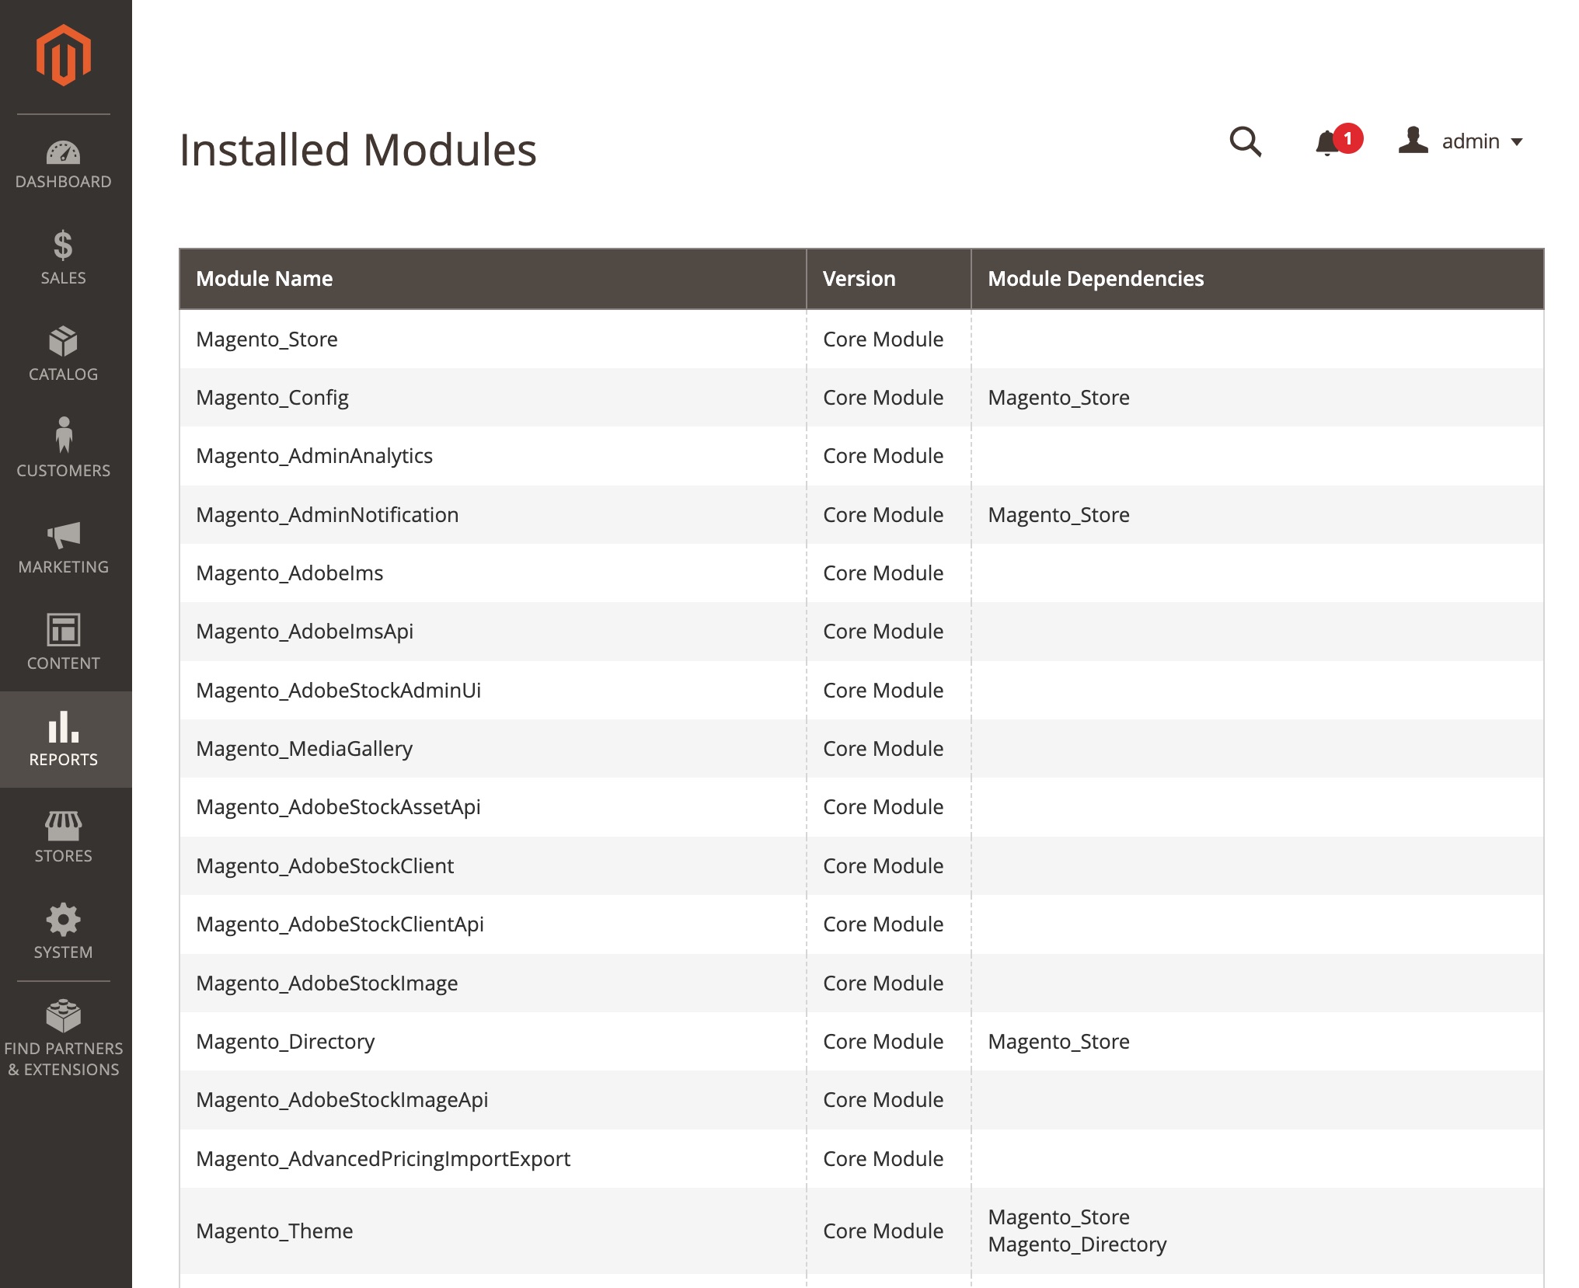
Task: Click Magento_Directory dependency in Magento_Theme row
Action: pyautogui.click(x=1077, y=1244)
